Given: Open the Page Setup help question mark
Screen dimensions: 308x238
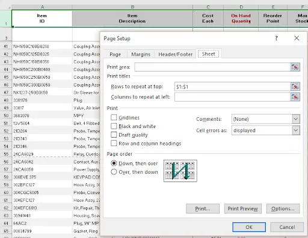Looking at the screenshot, I should [x=276, y=38].
